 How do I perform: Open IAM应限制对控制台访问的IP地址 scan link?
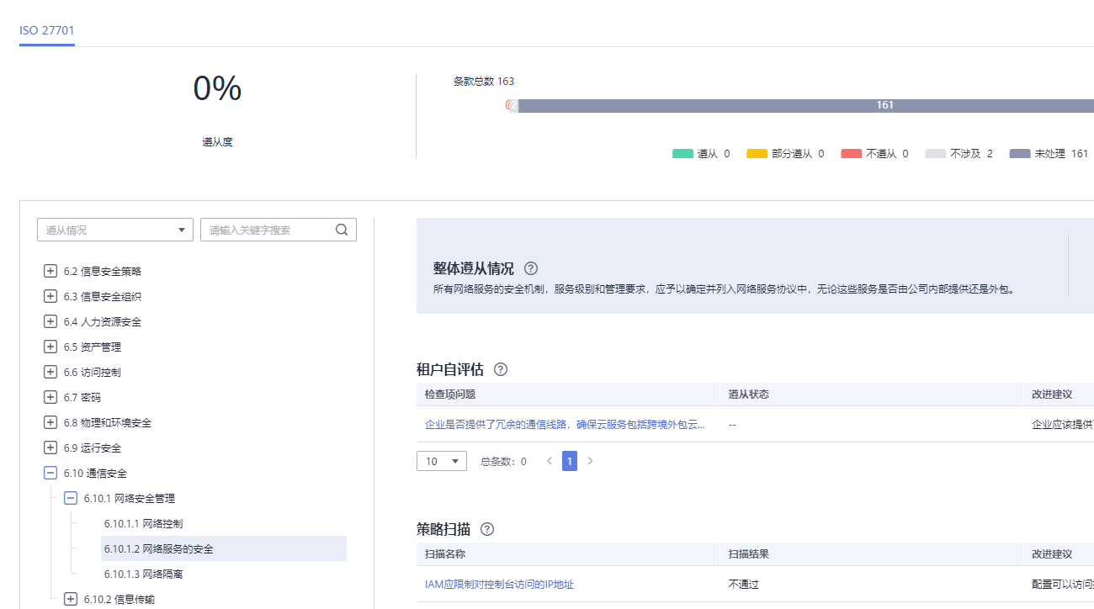pyautogui.click(x=499, y=584)
